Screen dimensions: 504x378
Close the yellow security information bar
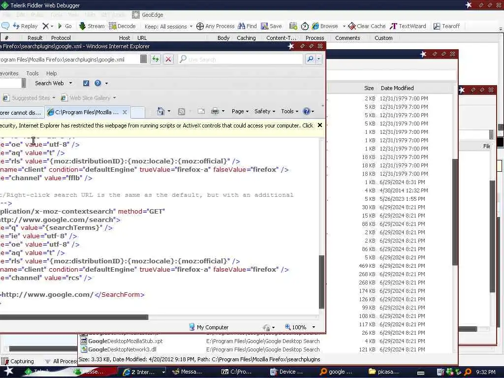pyautogui.click(x=320, y=125)
